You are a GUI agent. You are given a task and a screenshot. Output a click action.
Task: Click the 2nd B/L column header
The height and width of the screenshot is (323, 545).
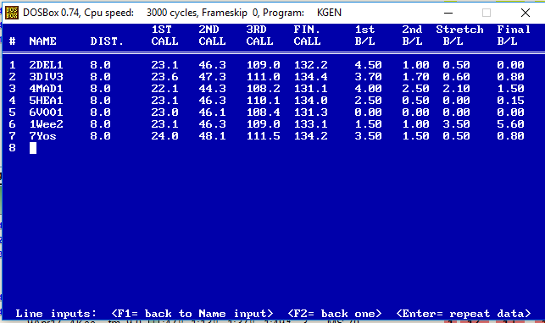point(412,36)
